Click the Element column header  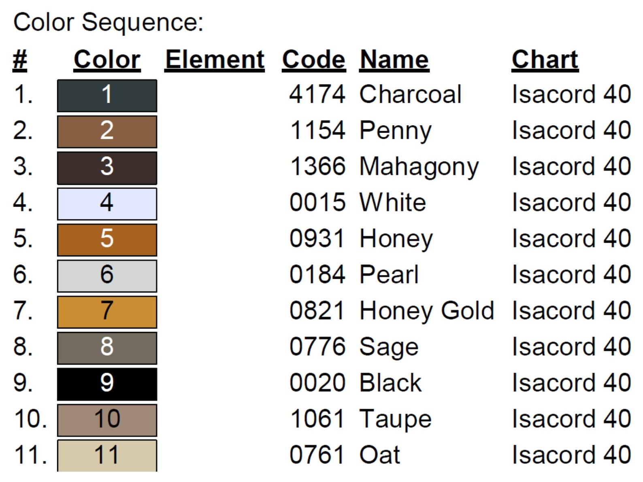click(x=215, y=60)
